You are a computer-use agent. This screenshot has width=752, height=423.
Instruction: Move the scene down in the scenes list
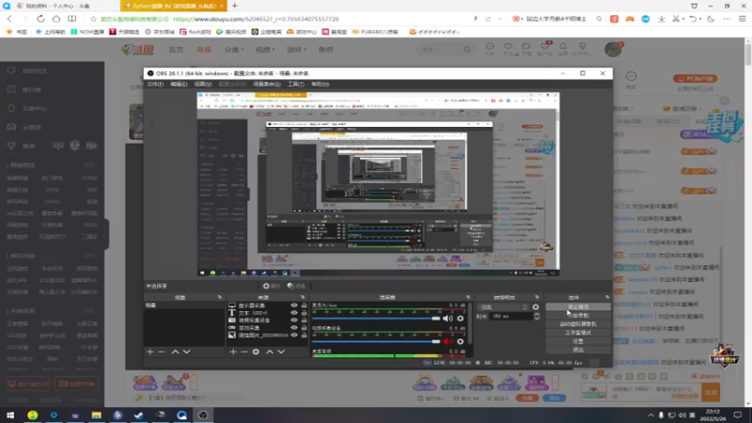point(186,352)
